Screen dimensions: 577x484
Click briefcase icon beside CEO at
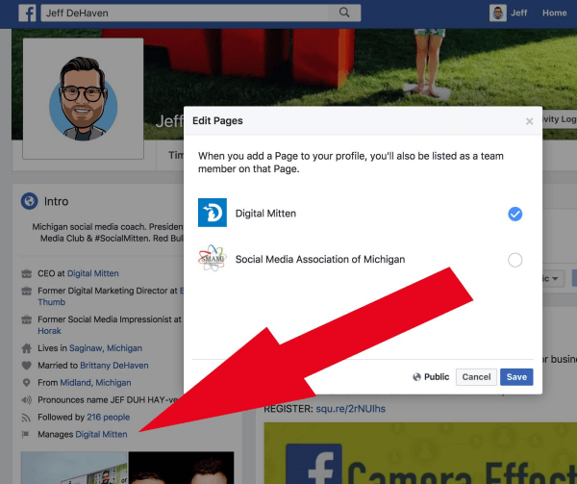pyautogui.click(x=27, y=273)
